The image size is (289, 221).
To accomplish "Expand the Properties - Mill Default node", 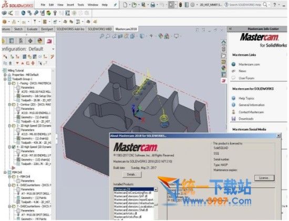I will click(5, 75).
